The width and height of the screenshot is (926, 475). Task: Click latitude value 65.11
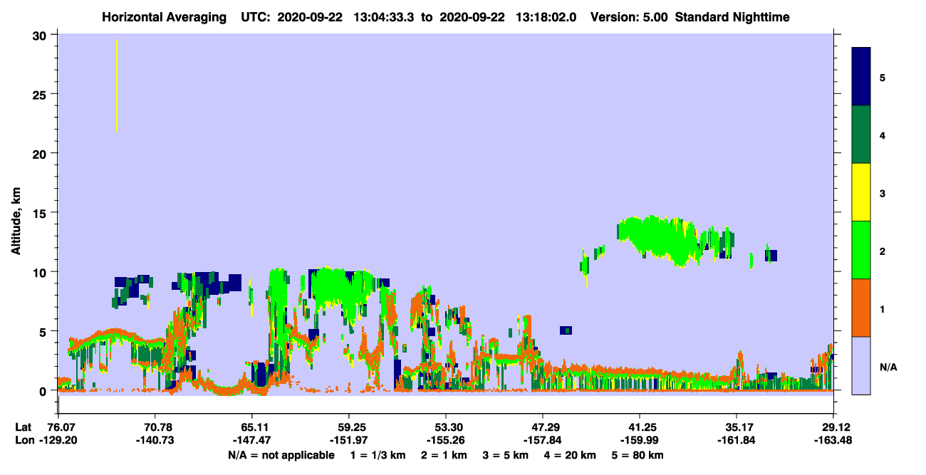pos(252,427)
